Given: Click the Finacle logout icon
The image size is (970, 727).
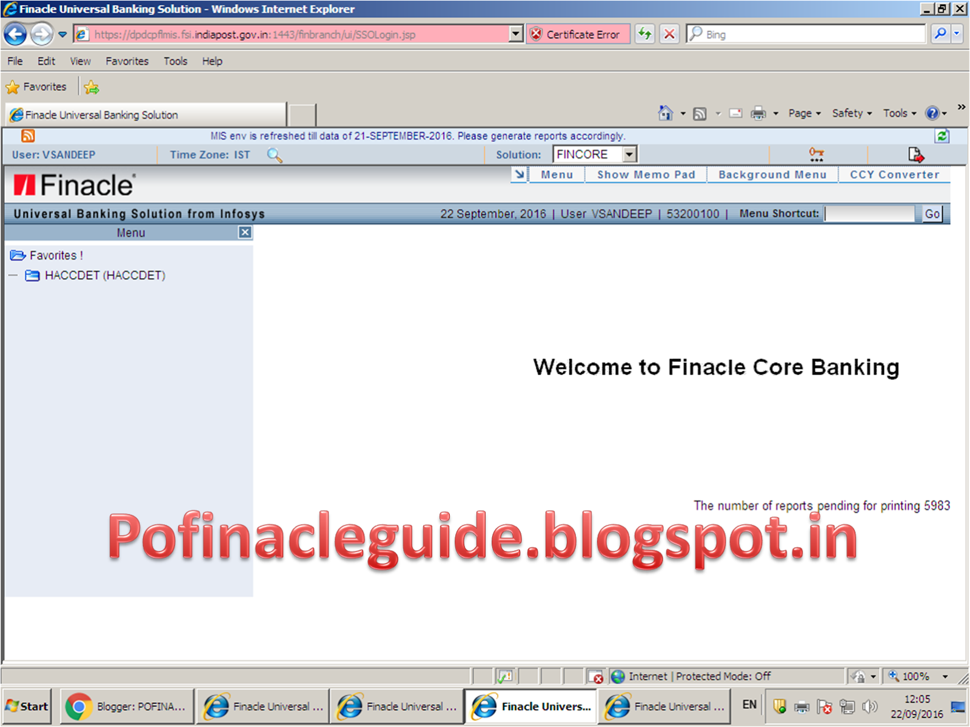Looking at the screenshot, I should coord(916,154).
